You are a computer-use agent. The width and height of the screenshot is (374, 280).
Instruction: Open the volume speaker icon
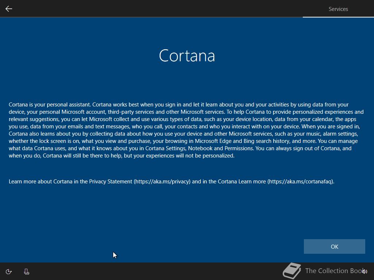(365, 271)
